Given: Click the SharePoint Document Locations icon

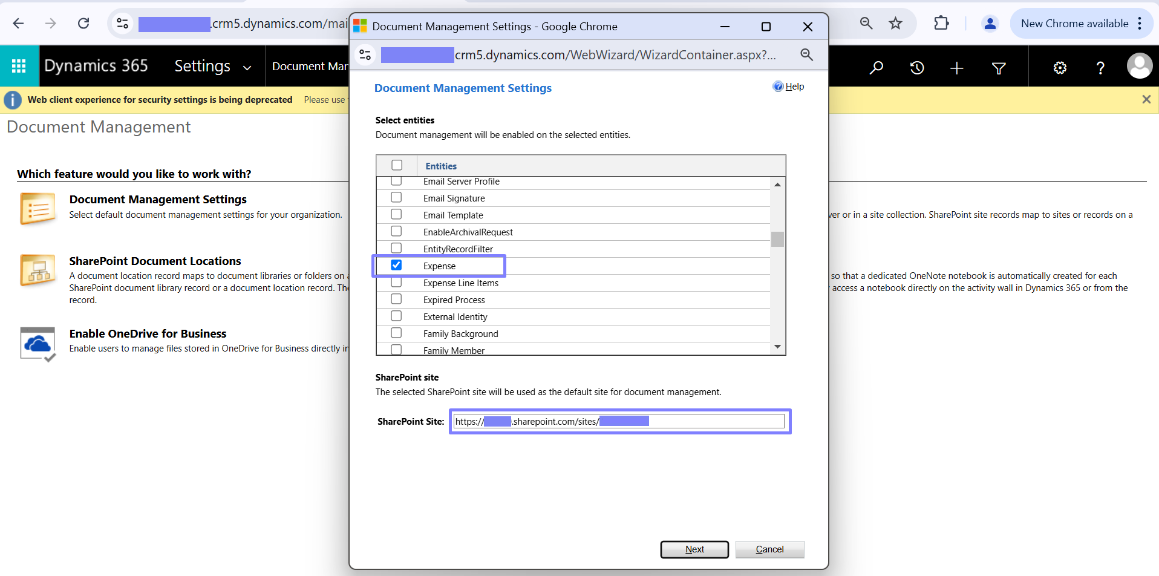Looking at the screenshot, I should tap(38, 270).
